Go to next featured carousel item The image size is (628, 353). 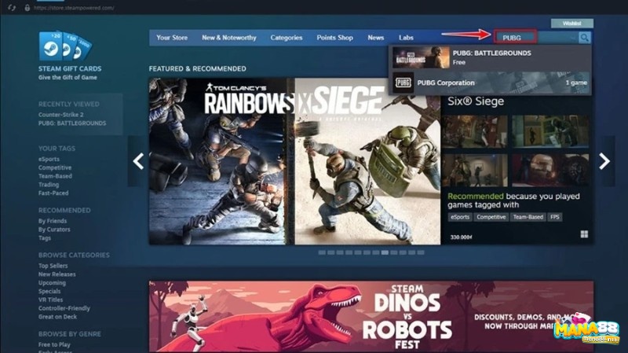(604, 161)
